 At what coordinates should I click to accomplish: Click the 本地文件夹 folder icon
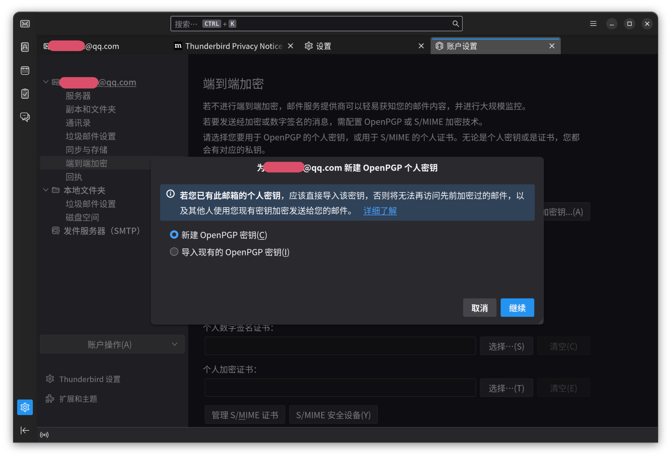56,190
